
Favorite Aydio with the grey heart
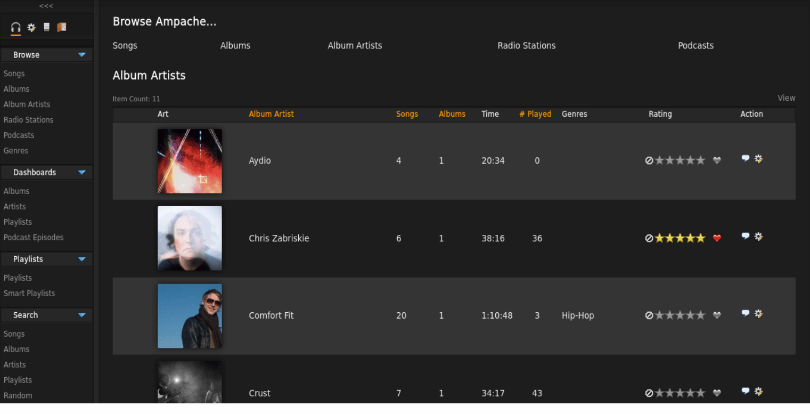coord(717,160)
